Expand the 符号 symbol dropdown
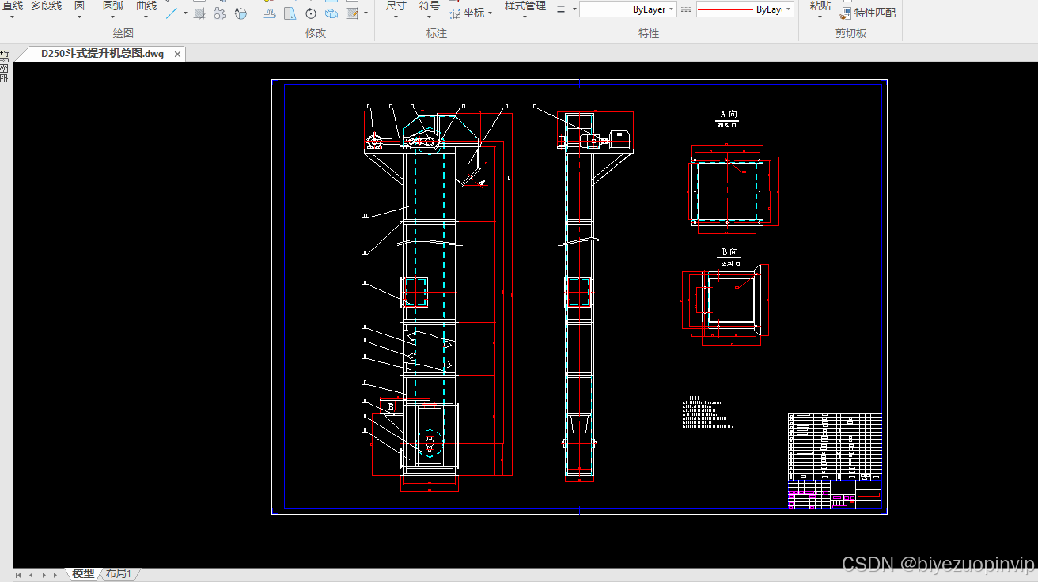The height and width of the screenshot is (582, 1038). coord(429,16)
